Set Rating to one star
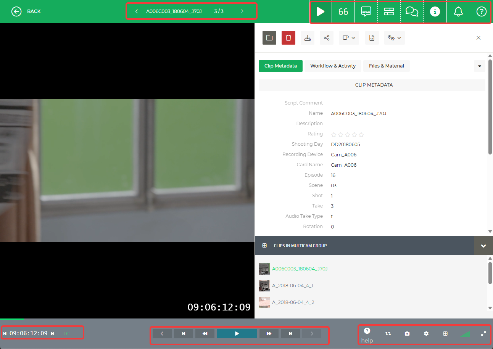Screen dimensions: 493x349 click(334, 135)
